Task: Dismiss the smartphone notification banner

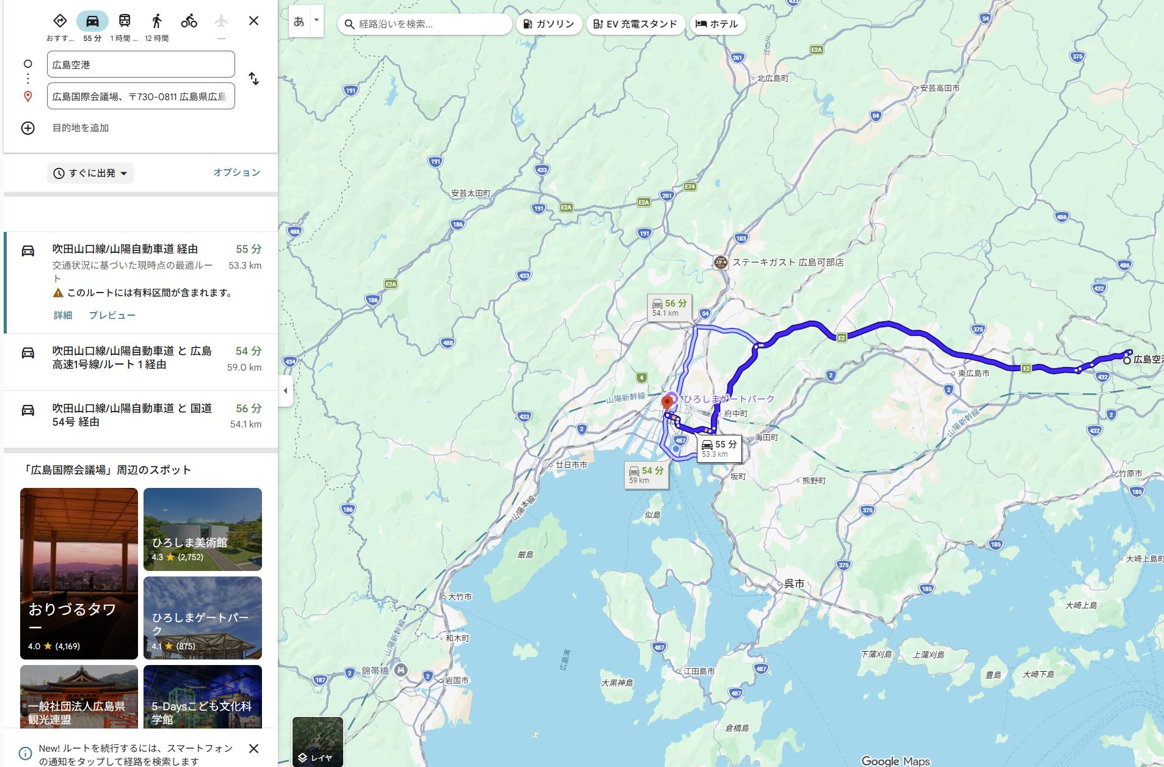Action: (x=253, y=749)
